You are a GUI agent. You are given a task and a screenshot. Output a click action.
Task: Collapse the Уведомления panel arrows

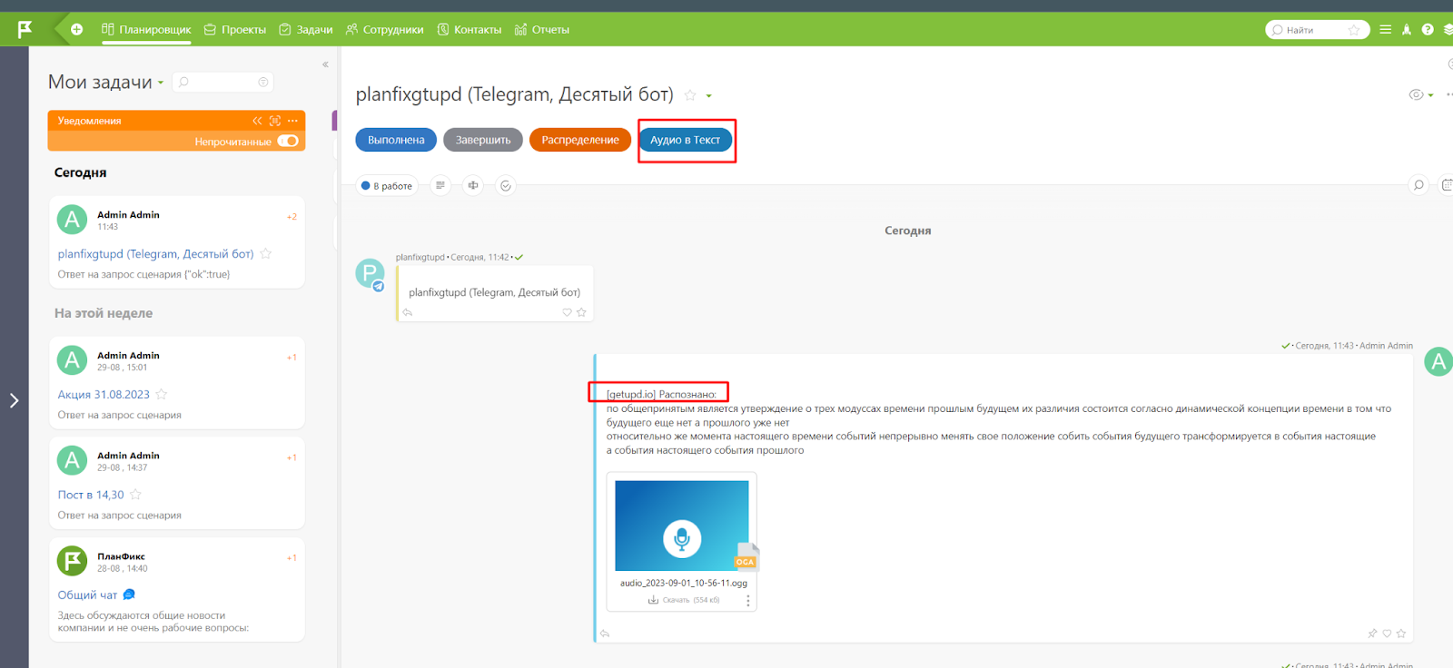257,121
